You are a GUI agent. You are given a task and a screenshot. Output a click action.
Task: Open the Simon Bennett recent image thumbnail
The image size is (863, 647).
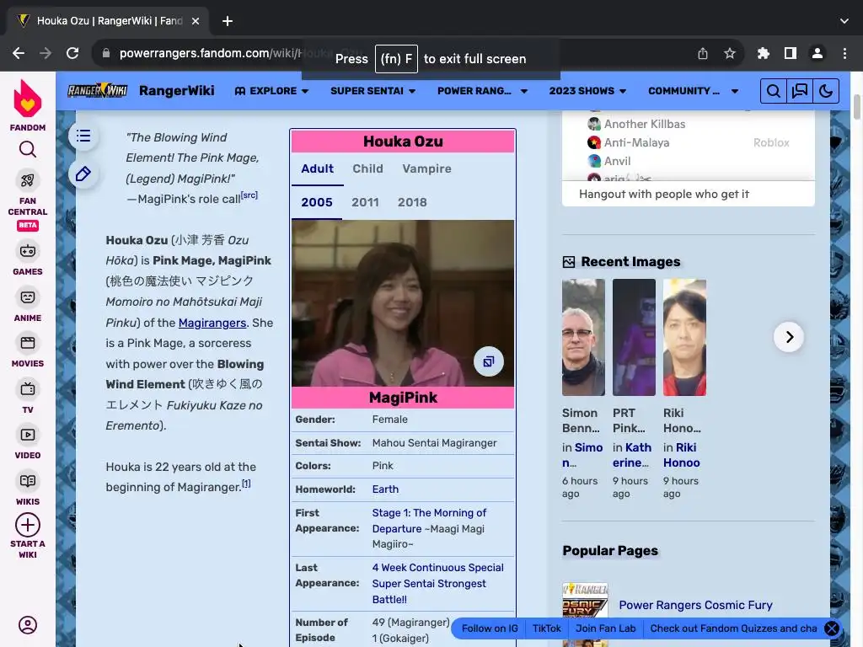pos(583,337)
